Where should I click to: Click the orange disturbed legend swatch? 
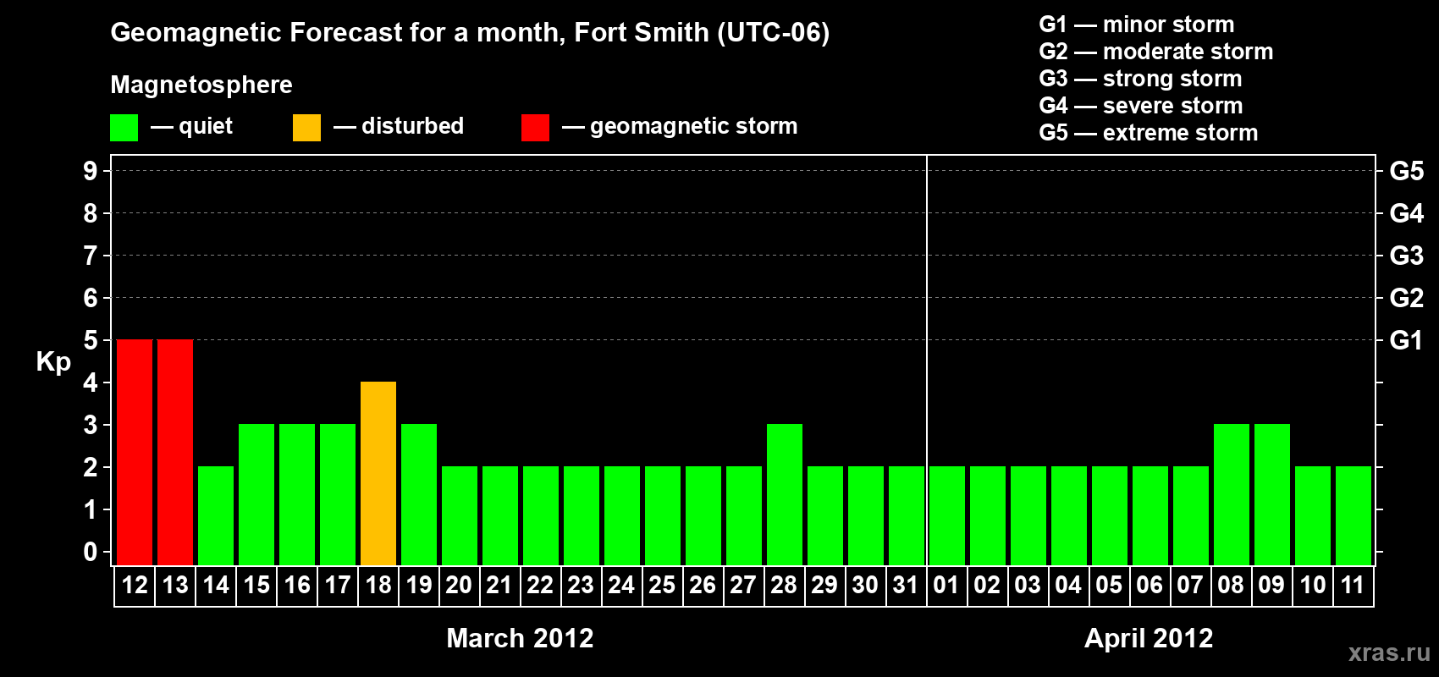[307, 128]
